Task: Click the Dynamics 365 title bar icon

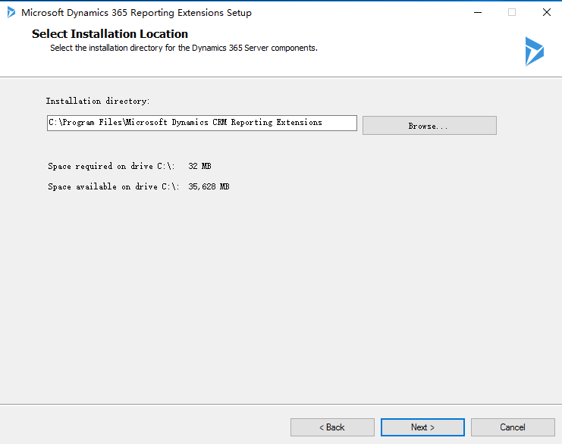Action: click(x=11, y=12)
